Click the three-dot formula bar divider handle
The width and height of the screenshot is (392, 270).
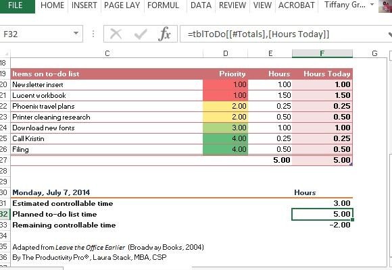pyautogui.click(x=93, y=34)
